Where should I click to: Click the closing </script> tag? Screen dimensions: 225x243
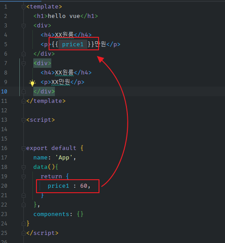coord(42,233)
